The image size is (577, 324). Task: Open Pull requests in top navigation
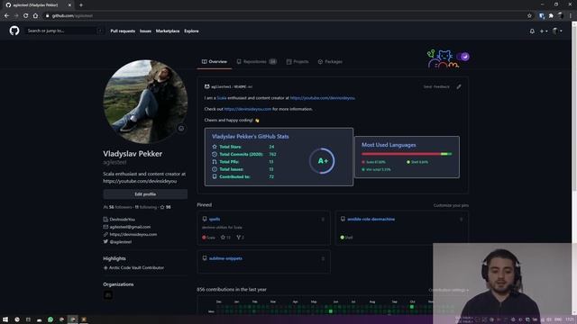coord(123,31)
